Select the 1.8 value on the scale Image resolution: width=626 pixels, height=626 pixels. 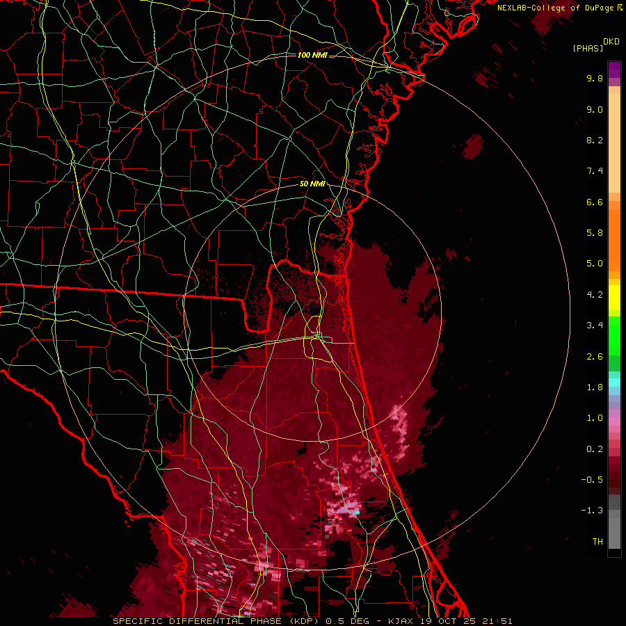[x=595, y=387]
